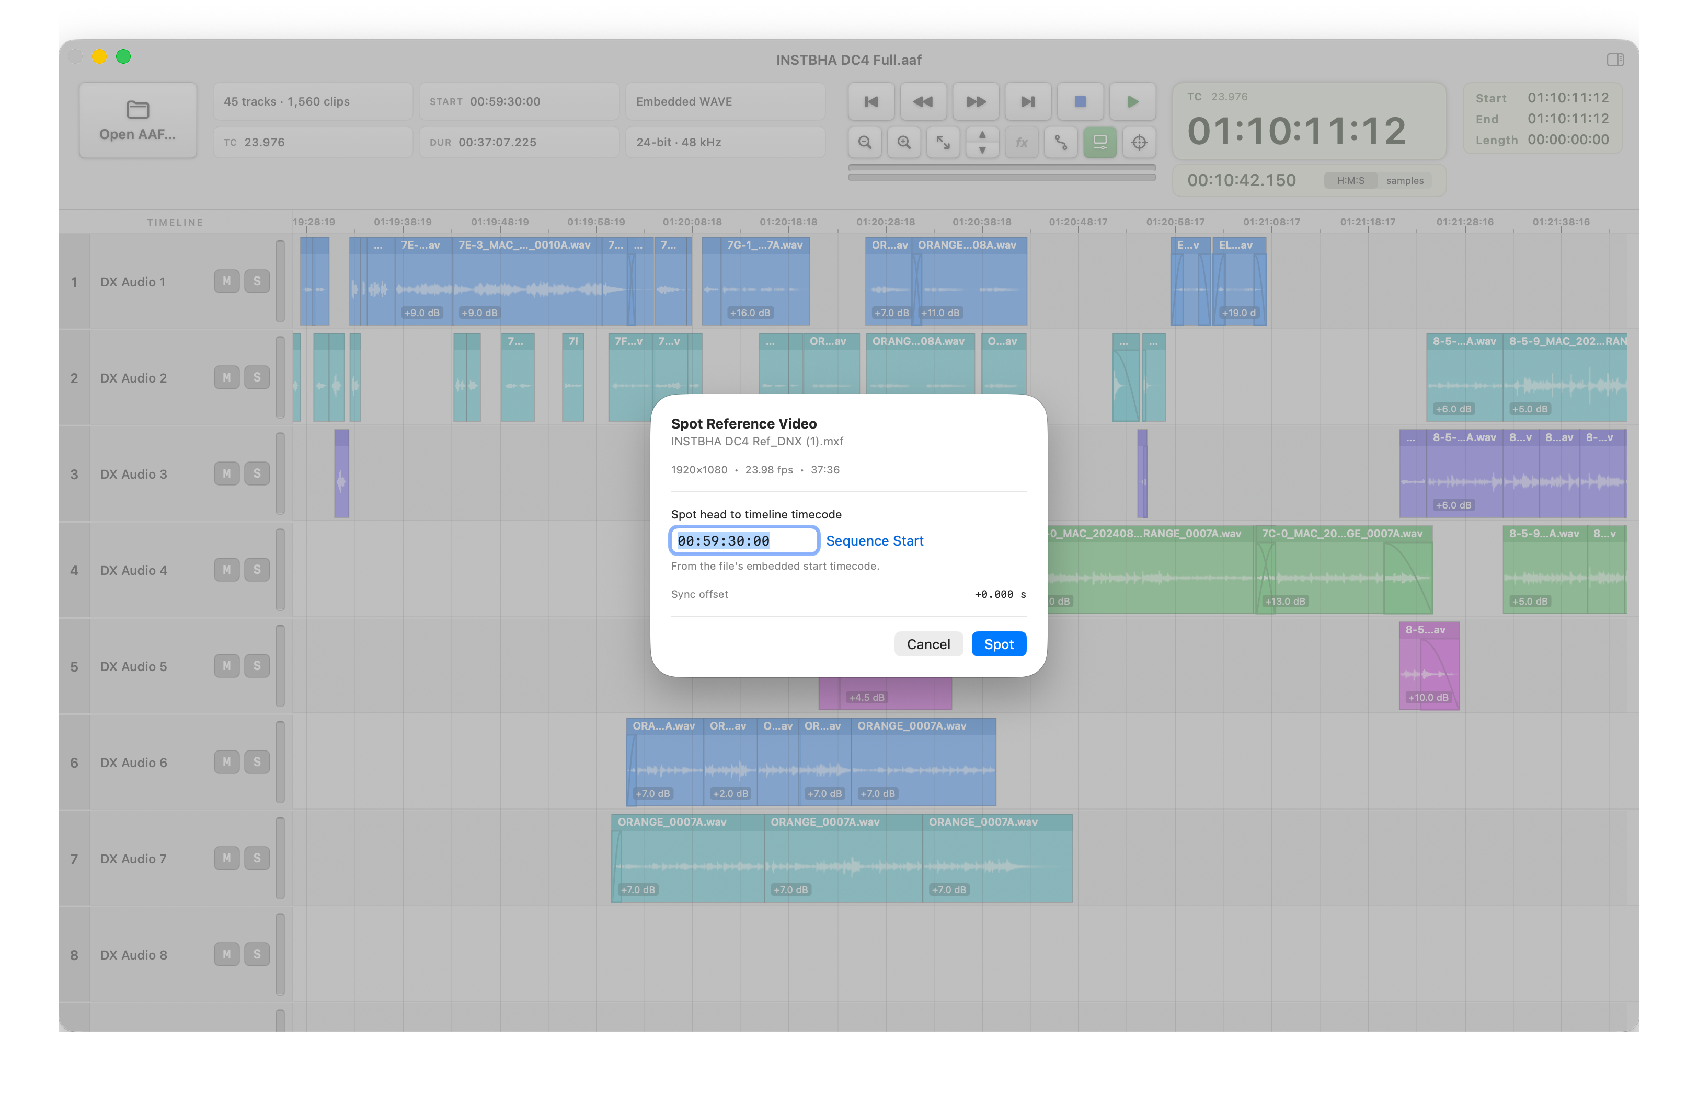Click the track height up/down stepper

tap(982, 142)
